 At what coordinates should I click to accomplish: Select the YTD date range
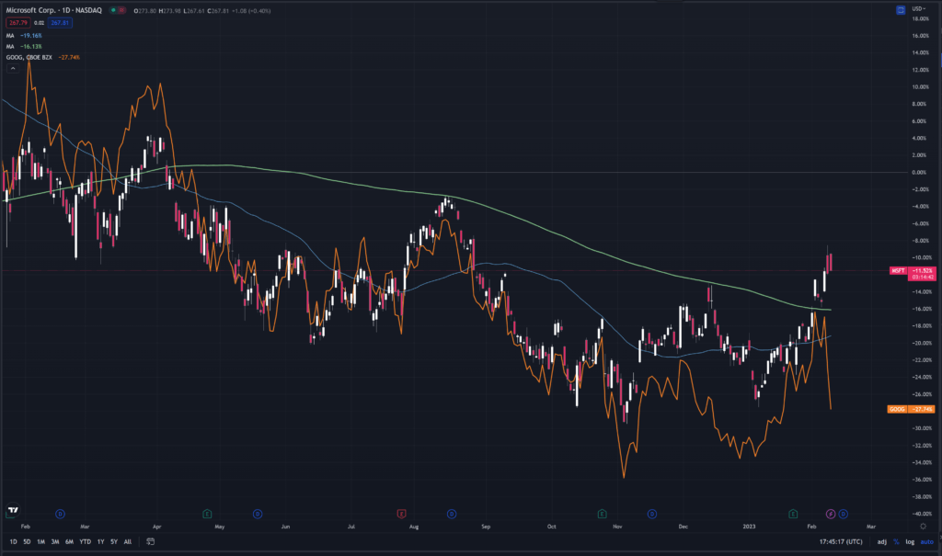86,541
